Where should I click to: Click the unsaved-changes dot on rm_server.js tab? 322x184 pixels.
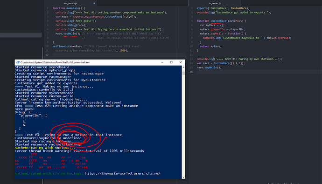coord(94,3)
